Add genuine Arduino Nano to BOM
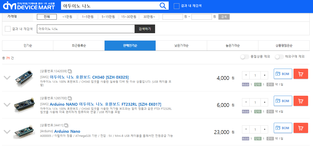This screenshot has height=146, width=313. [x=283, y=128]
